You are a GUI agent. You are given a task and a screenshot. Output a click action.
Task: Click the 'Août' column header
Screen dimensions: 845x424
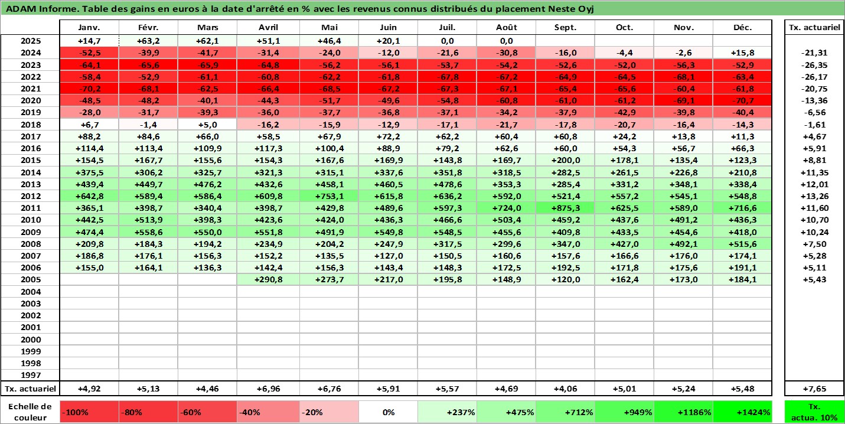coord(506,28)
